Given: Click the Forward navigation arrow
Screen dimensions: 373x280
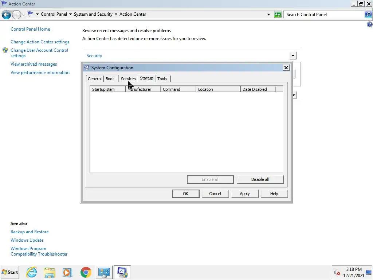Looking at the screenshot, I should [16, 15].
